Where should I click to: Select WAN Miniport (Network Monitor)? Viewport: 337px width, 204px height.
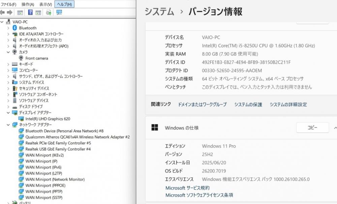55,179
